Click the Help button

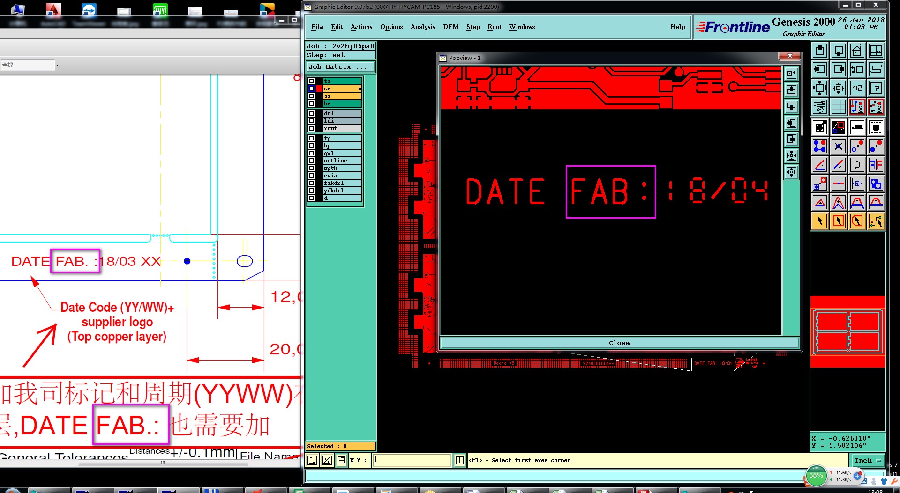coord(677,27)
